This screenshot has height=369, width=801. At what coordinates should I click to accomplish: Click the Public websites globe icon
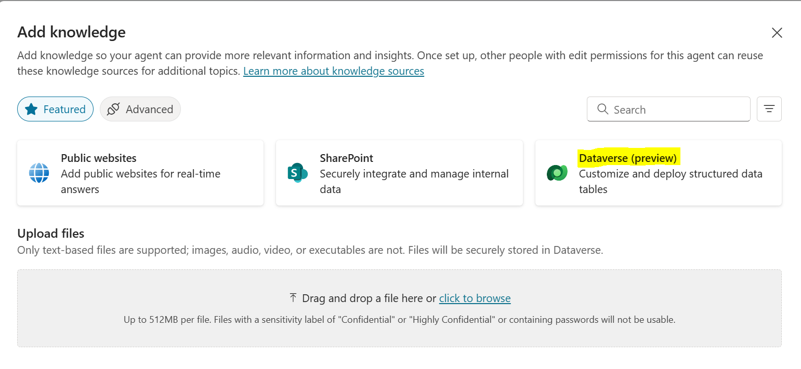click(39, 173)
